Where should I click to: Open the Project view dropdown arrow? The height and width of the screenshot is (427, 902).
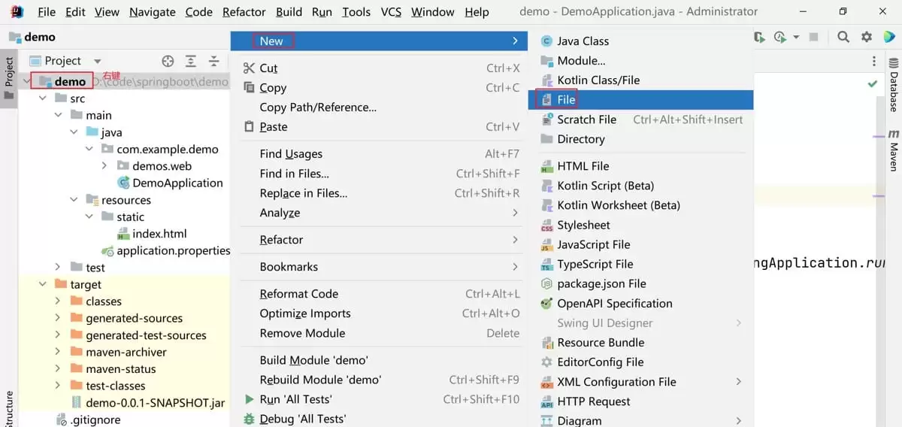point(97,62)
